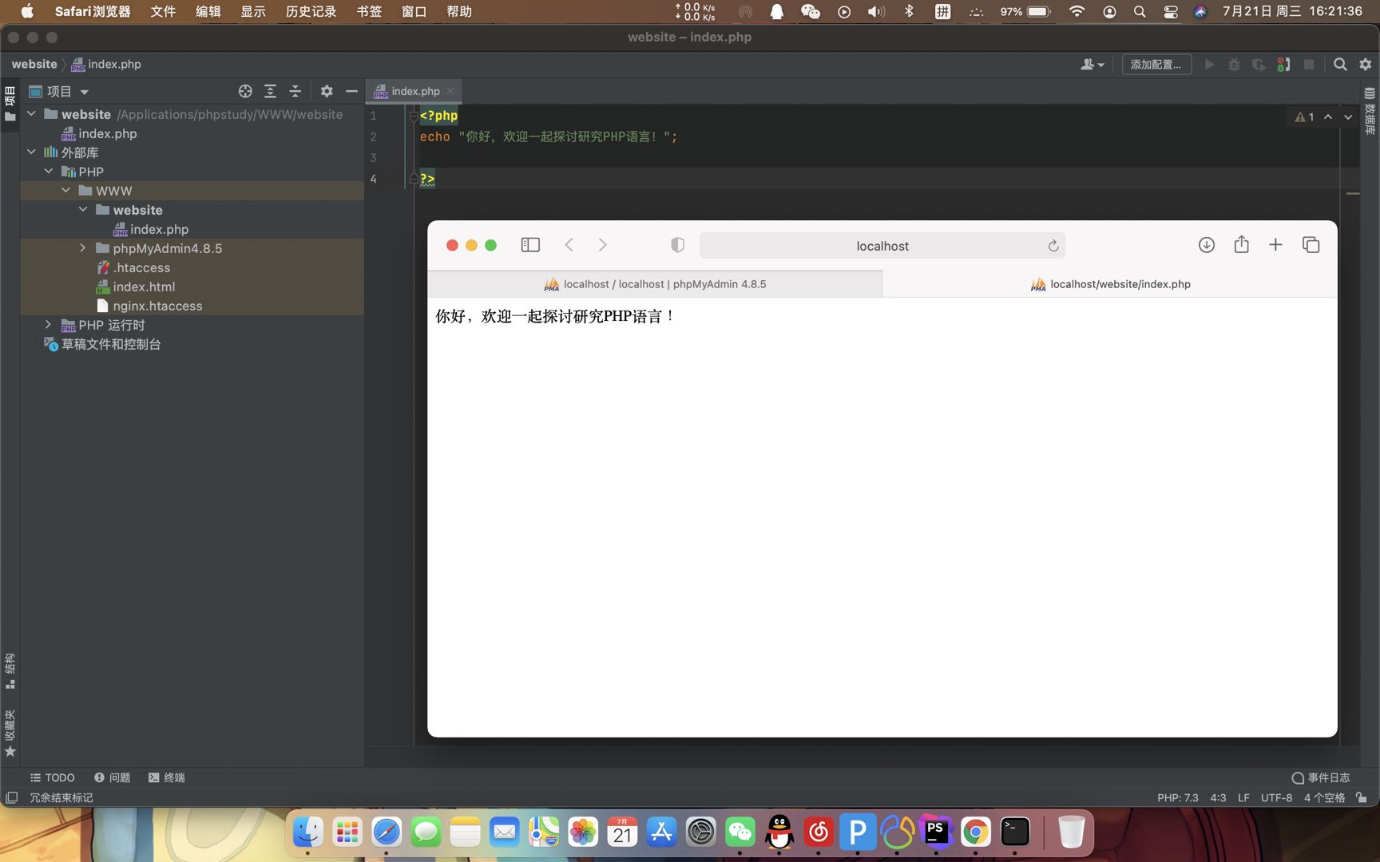Toggle the file read-only lock icon in status bar
This screenshot has height=862, width=1380.
click(x=1361, y=797)
